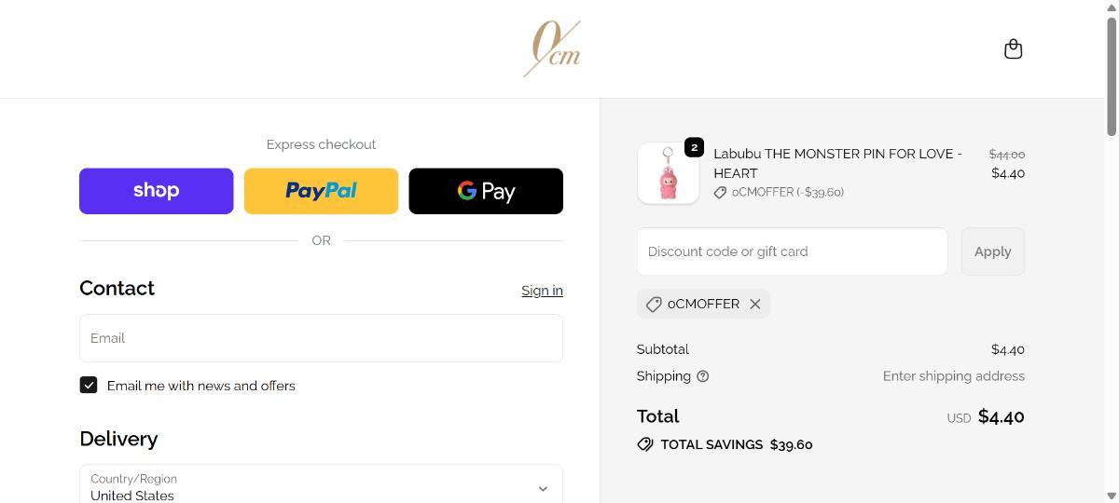
Task: Click the 0cm store logo
Action: pyautogui.click(x=552, y=48)
